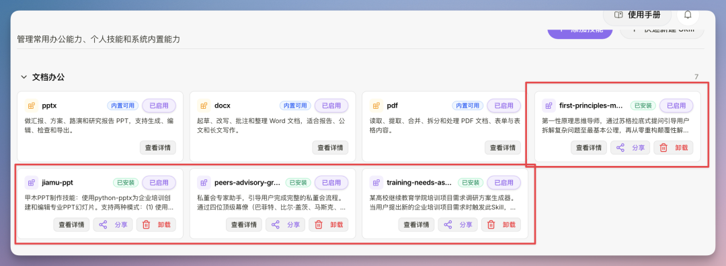Click the first-principles skill icon
The height and width of the screenshot is (266, 726).
click(549, 105)
